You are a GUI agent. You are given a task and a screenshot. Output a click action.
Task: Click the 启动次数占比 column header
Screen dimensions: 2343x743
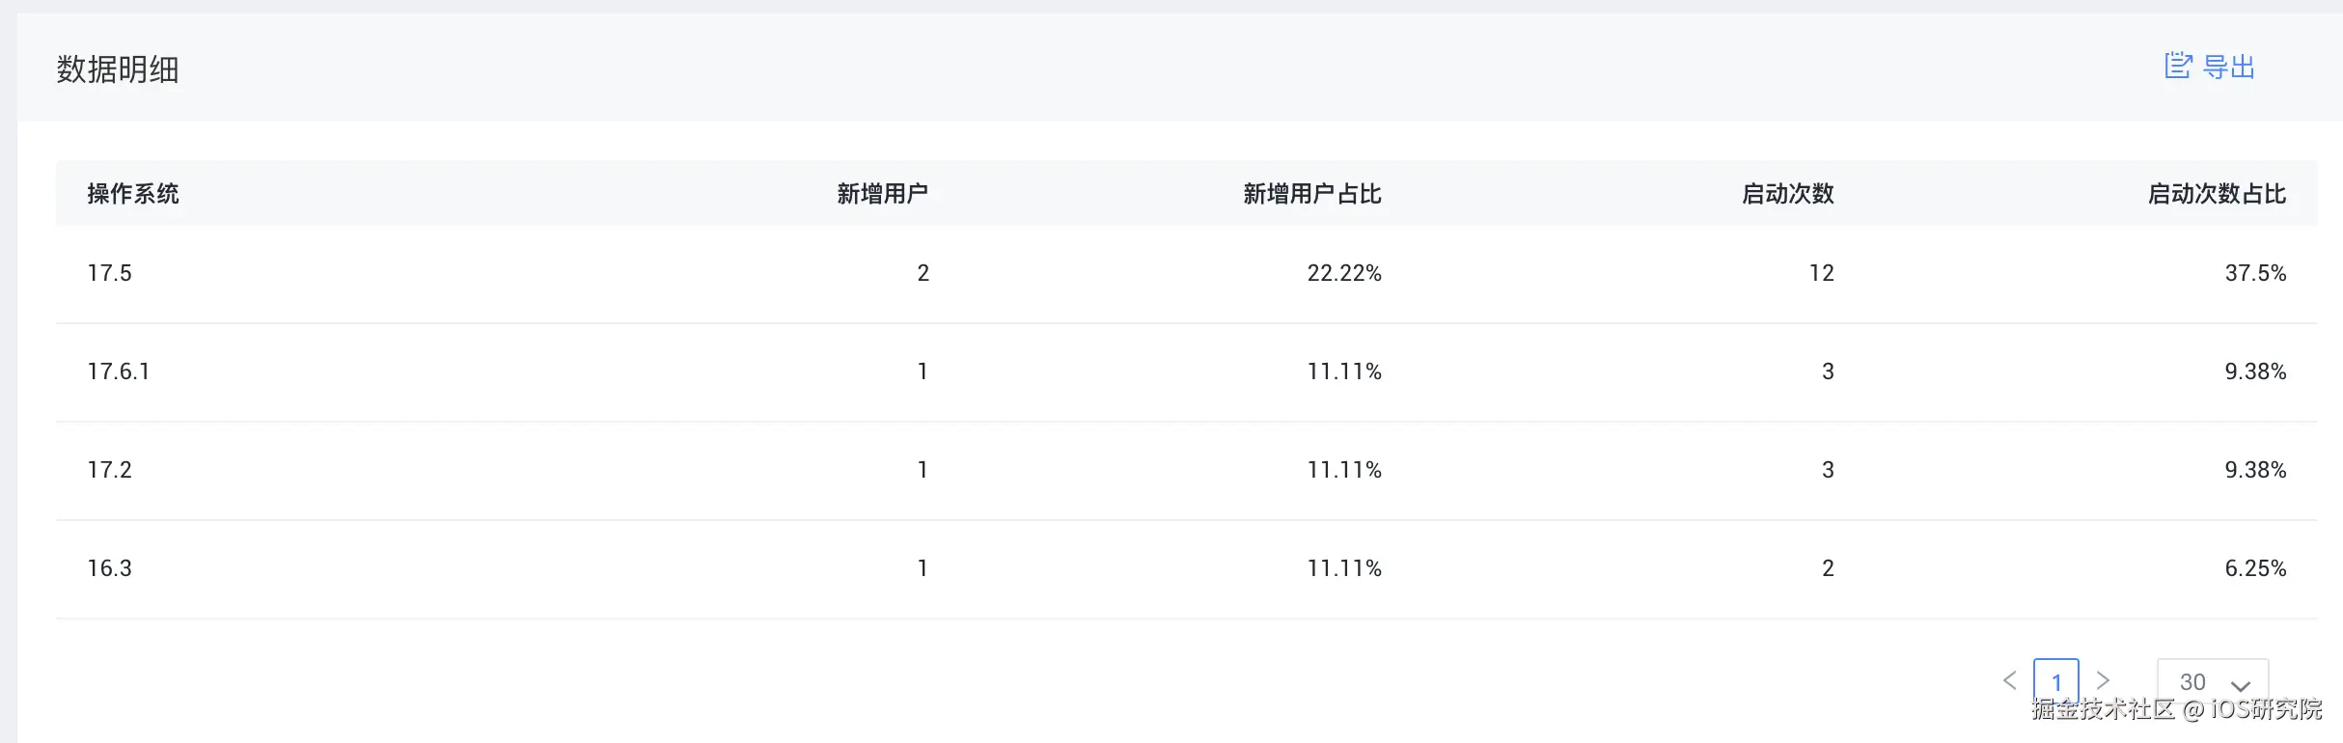(2217, 194)
